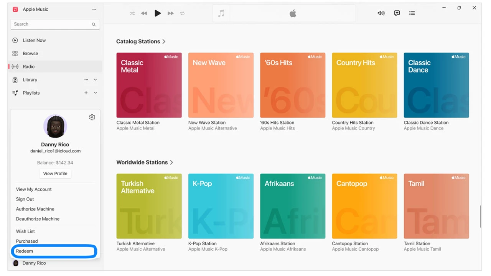Go to Listen Now
Screen dimensions: 491x276
tap(55, 40)
